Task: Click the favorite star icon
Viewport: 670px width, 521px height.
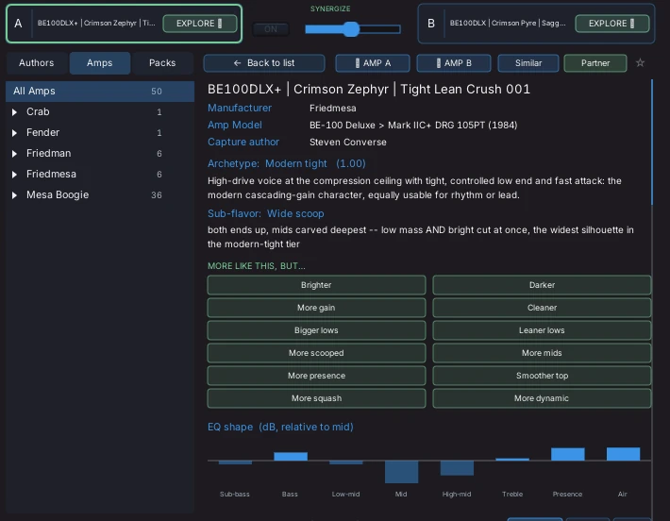Action: click(x=640, y=63)
